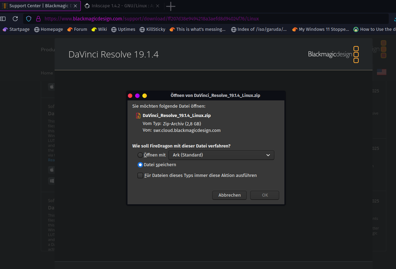Click the red dialog window button
396x269 pixels.
click(x=130, y=96)
